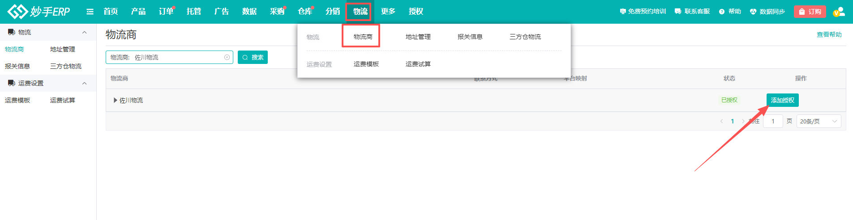Open the 数据 top menu
This screenshot has width=853, height=220.
(x=249, y=12)
